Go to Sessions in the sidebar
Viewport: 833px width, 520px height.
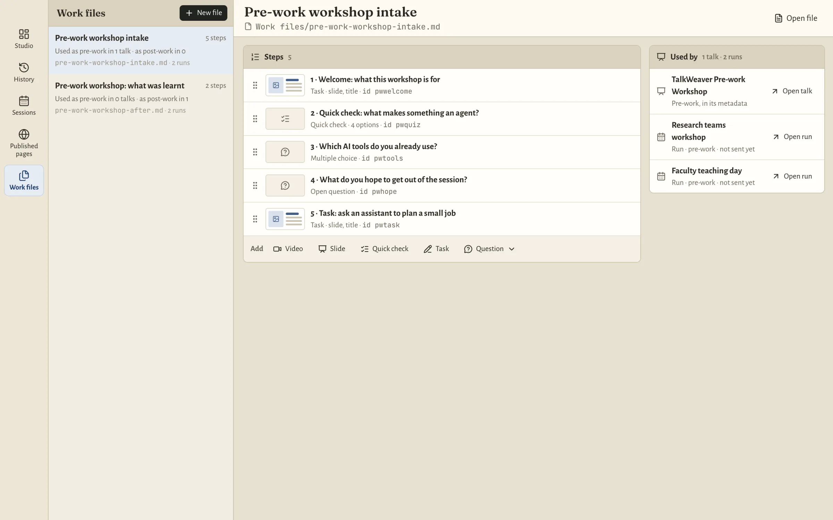[x=24, y=106]
